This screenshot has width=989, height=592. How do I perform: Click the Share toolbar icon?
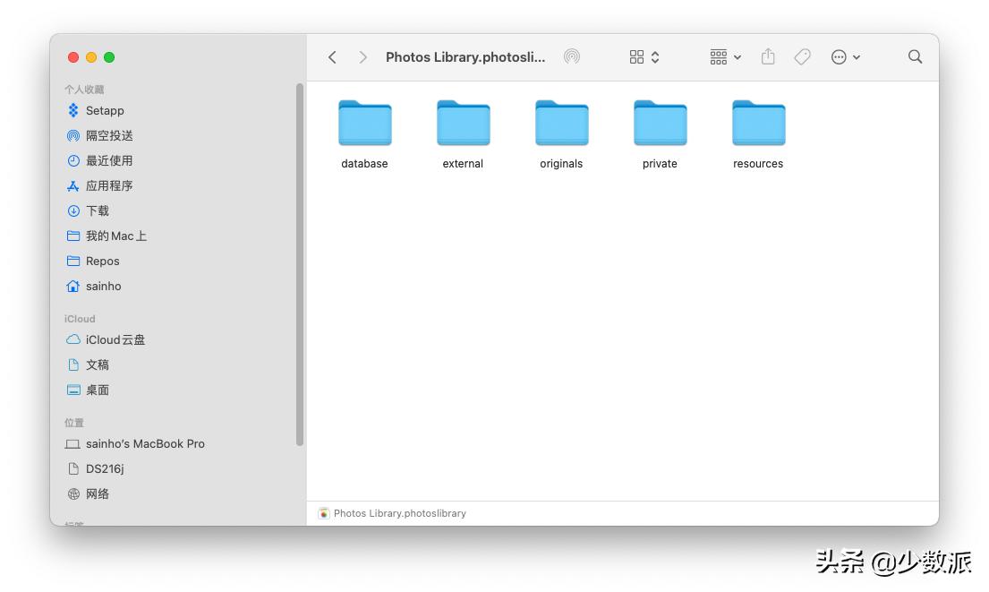click(x=768, y=56)
